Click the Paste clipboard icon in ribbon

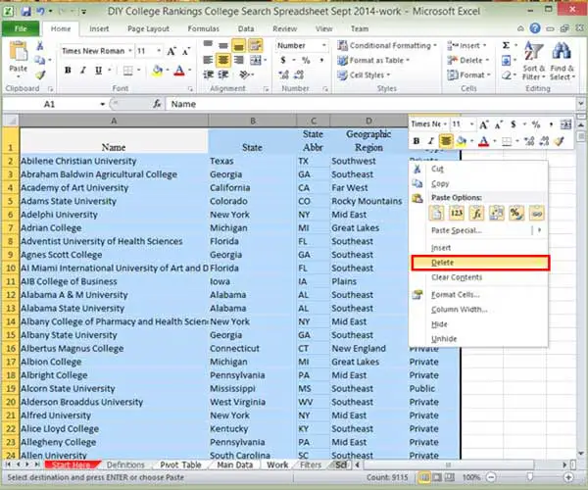pyautogui.click(x=19, y=53)
